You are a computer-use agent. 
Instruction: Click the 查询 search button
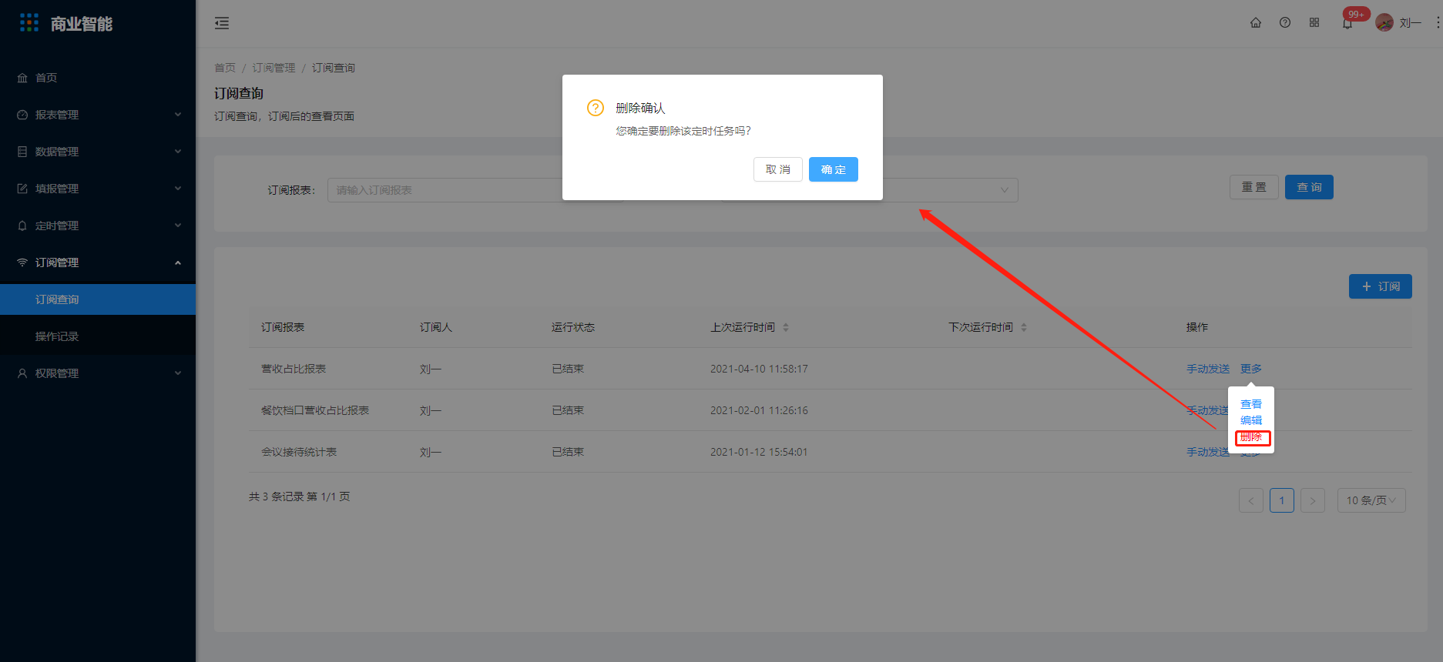pos(1309,187)
